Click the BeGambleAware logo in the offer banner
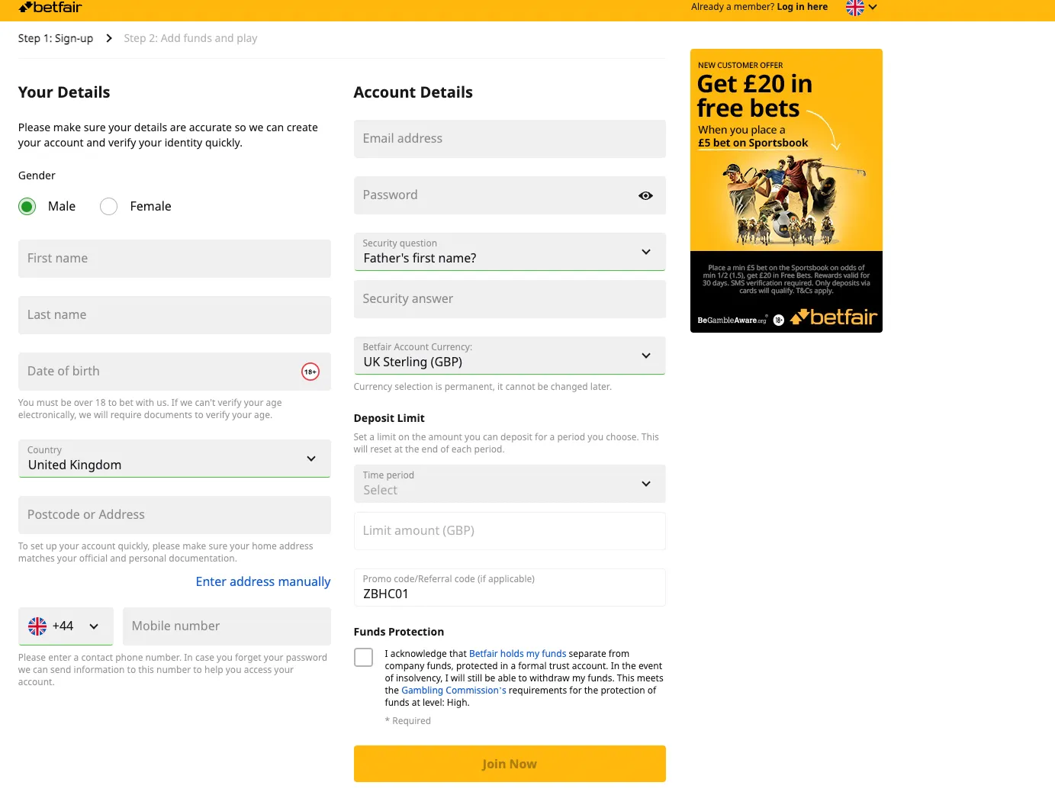The height and width of the screenshot is (792, 1055). (732, 320)
